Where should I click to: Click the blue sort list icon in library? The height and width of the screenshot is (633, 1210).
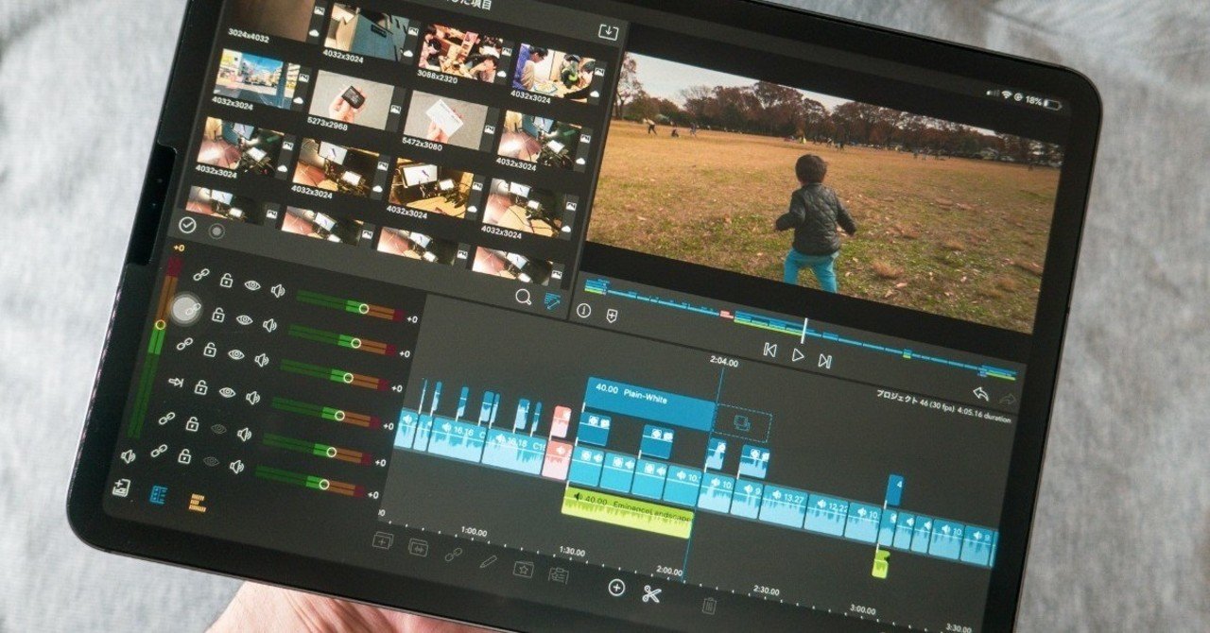coord(553,300)
